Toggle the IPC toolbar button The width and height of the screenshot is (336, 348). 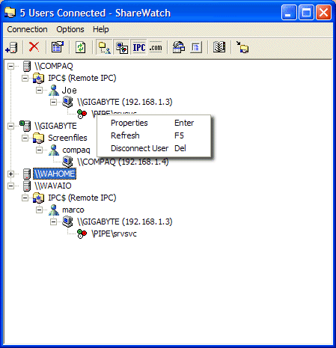[139, 47]
